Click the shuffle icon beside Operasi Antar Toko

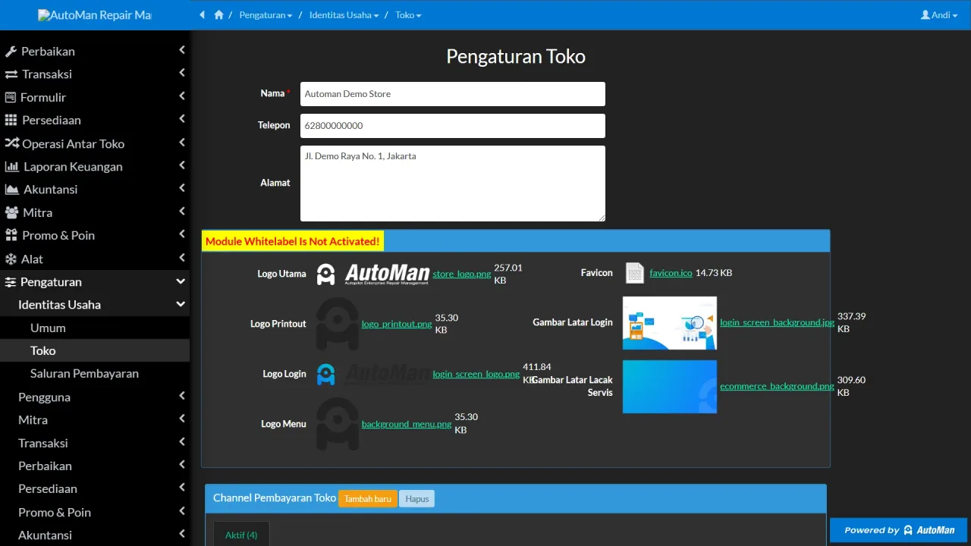coord(11,143)
